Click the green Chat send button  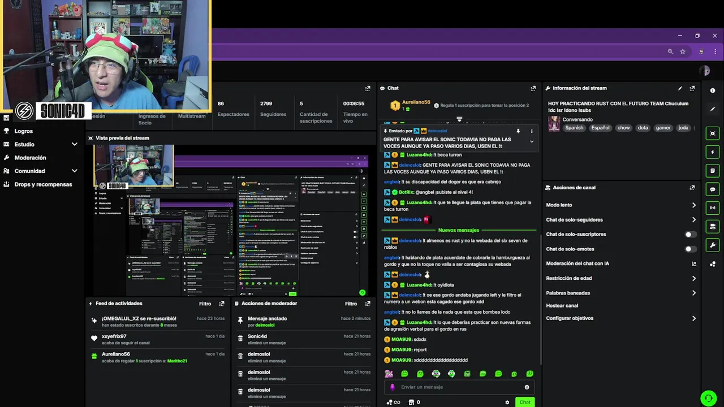pyautogui.click(x=525, y=402)
